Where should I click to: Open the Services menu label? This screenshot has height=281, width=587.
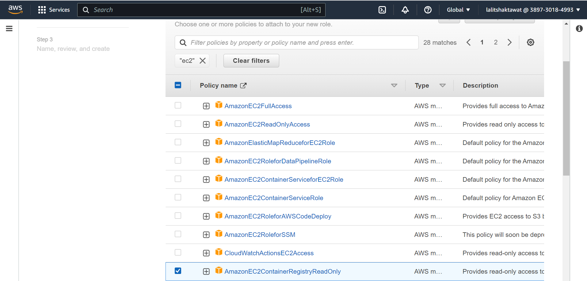[59, 10]
